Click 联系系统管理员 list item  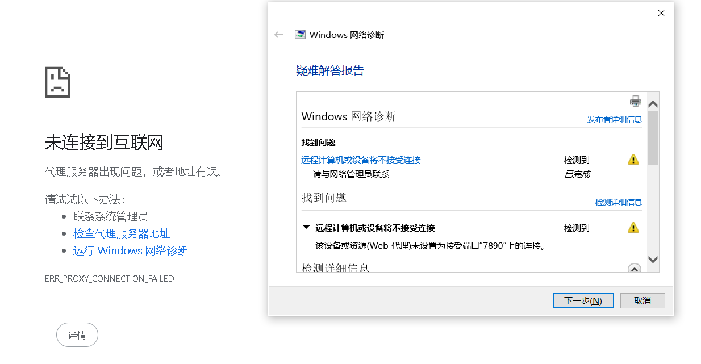click(111, 216)
